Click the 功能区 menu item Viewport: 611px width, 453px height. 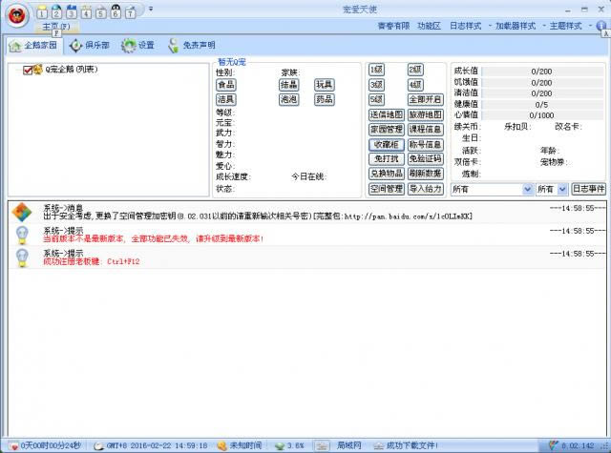pyautogui.click(x=429, y=26)
